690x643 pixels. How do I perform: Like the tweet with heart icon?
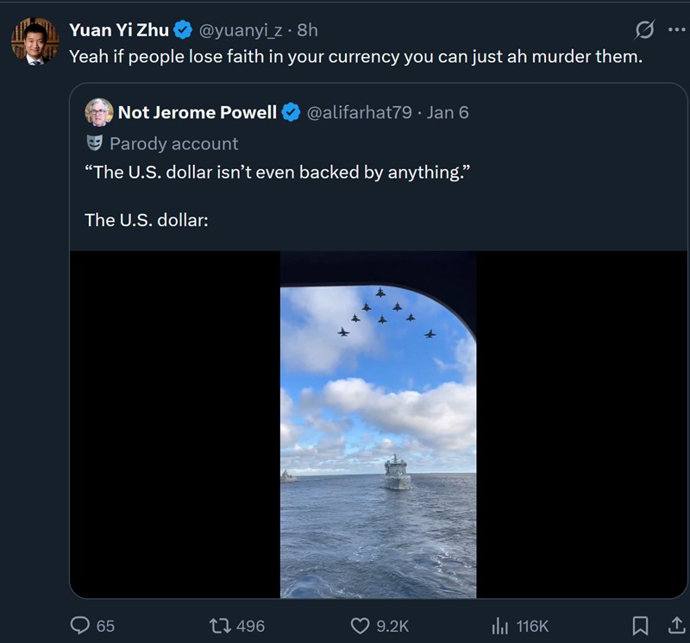[361, 625]
